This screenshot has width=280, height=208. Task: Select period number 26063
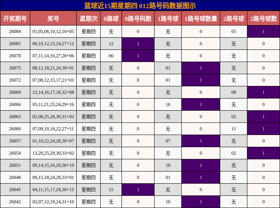click(x=15, y=117)
